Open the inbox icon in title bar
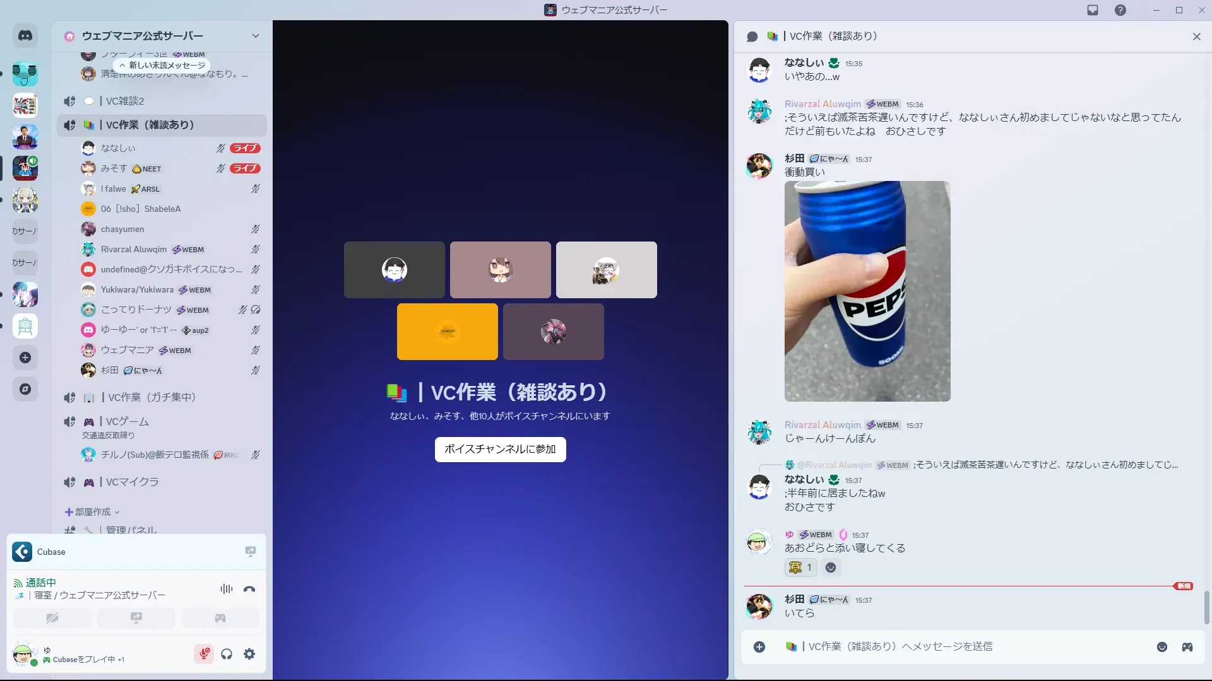 pyautogui.click(x=1093, y=10)
